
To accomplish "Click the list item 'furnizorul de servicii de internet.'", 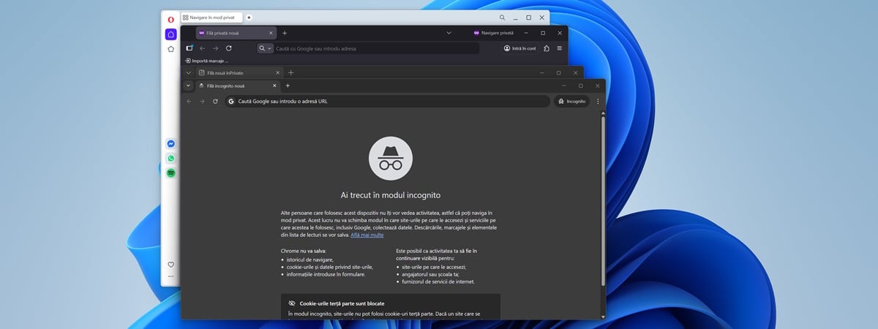I will coord(438,281).
